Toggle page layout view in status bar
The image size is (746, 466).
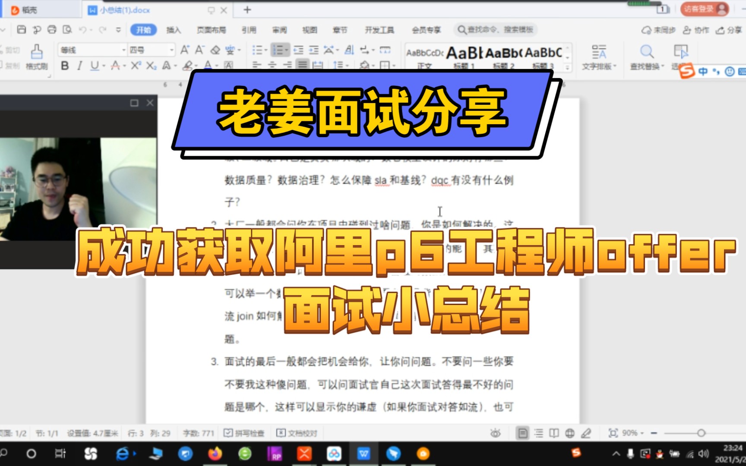pos(523,433)
